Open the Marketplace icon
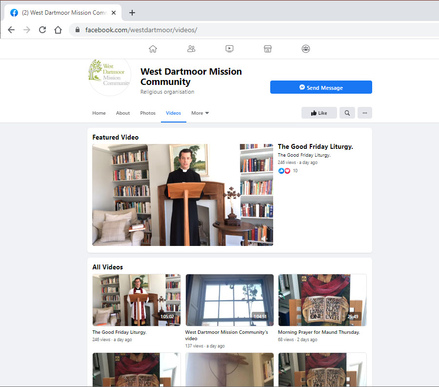 (x=267, y=49)
